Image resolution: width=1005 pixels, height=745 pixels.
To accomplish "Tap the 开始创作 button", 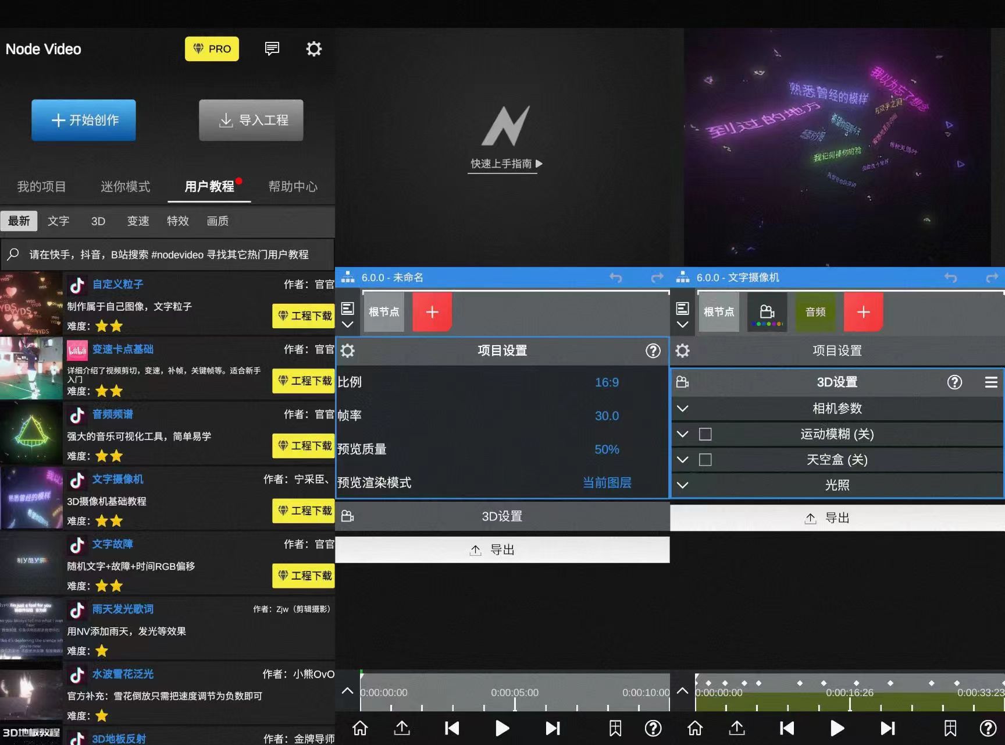I will 84,120.
